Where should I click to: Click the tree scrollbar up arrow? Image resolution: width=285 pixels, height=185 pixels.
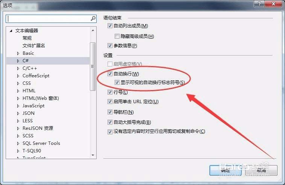(x=93, y=30)
